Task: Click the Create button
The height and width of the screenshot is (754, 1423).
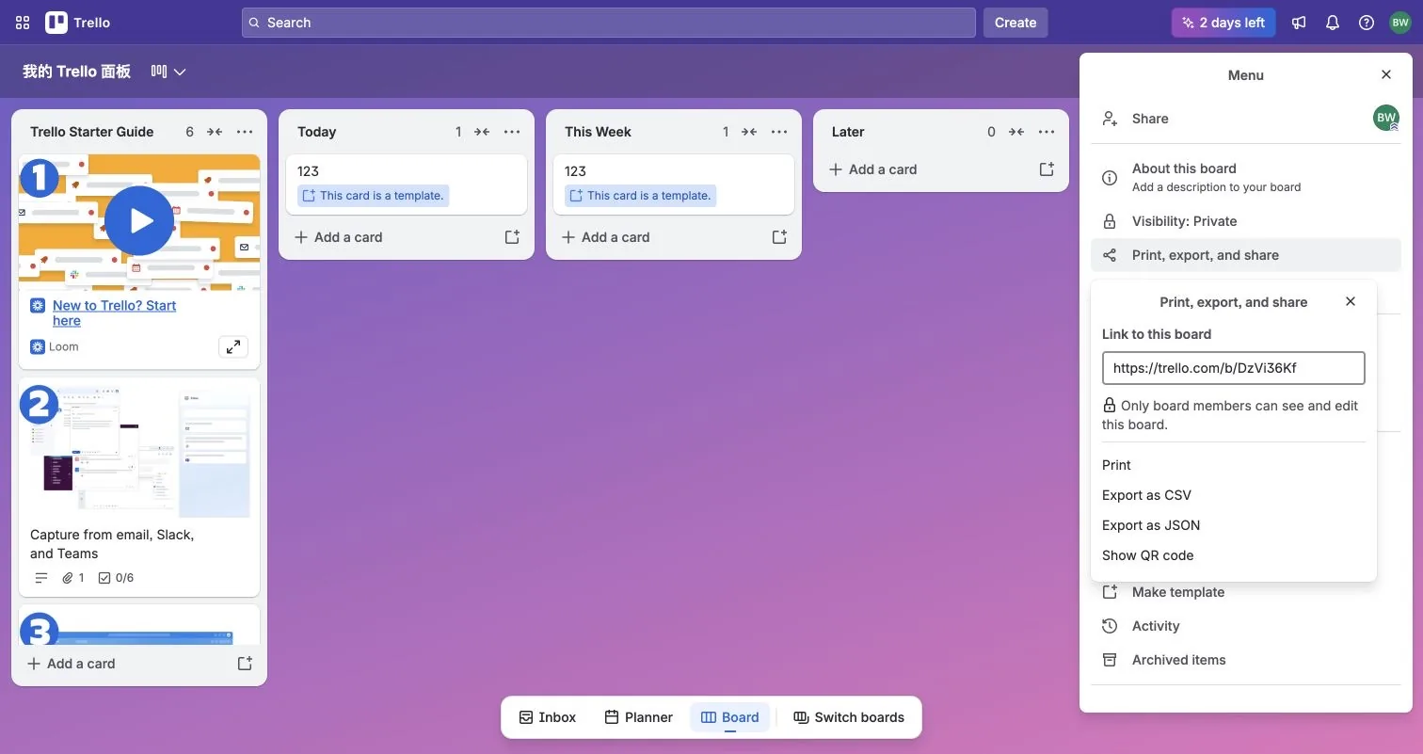Action: click(1015, 23)
